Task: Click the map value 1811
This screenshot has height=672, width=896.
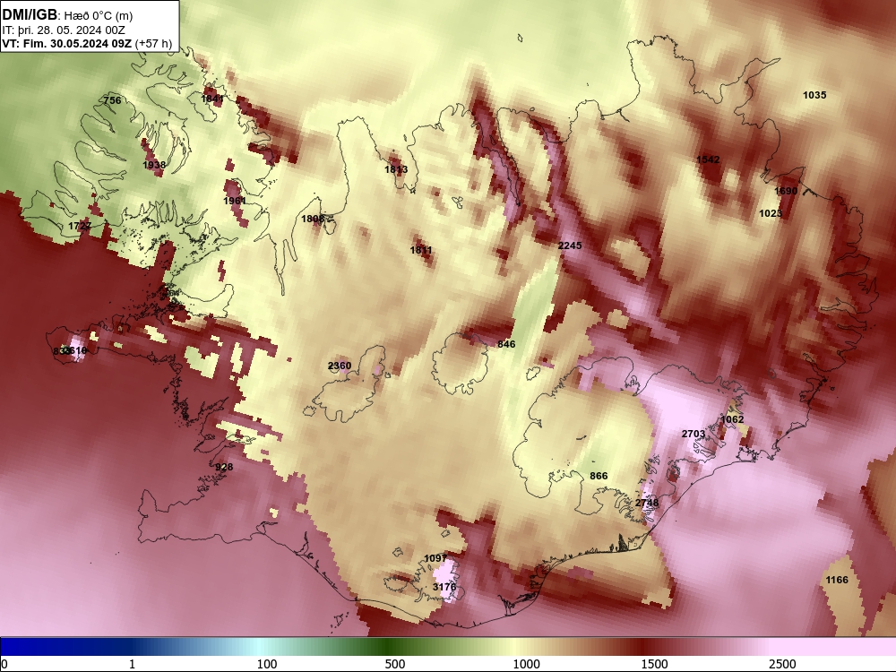Action: pos(421,250)
